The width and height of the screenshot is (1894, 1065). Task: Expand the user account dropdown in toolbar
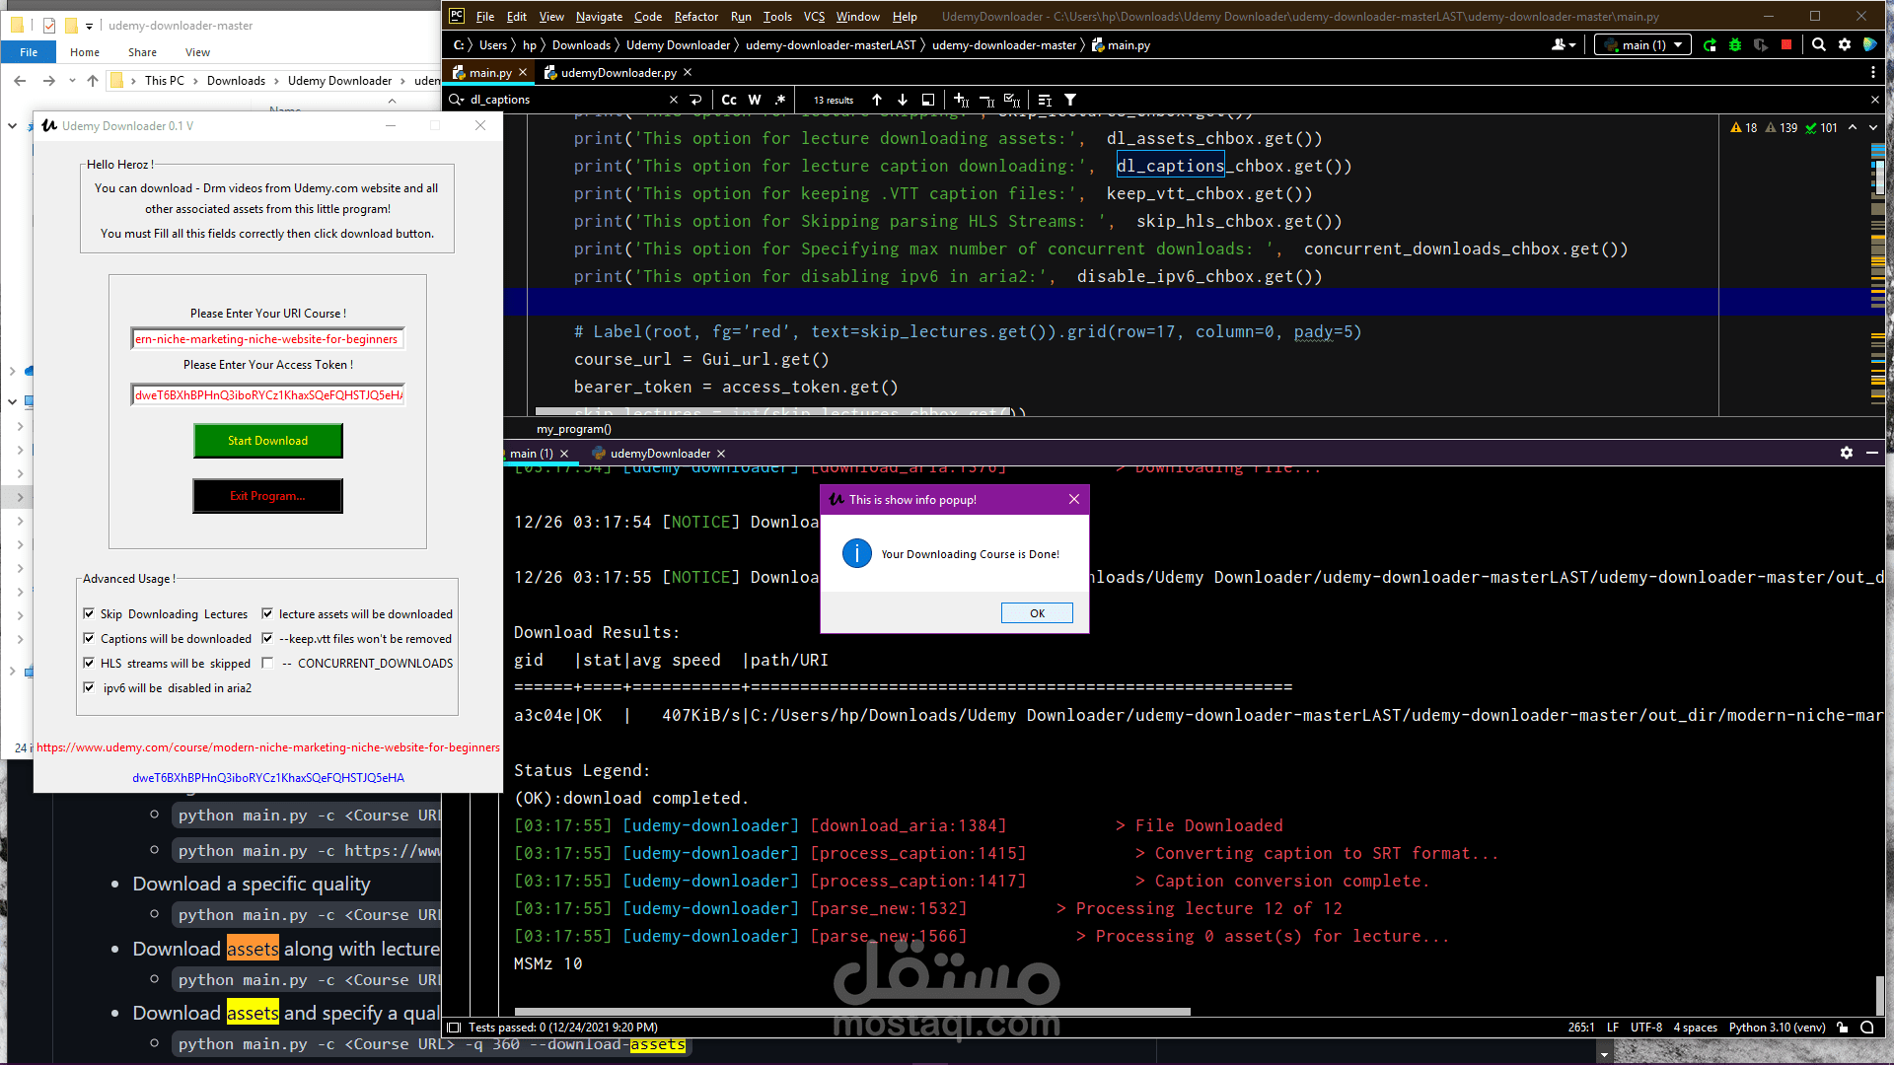pyautogui.click(x=1564, y=44)
